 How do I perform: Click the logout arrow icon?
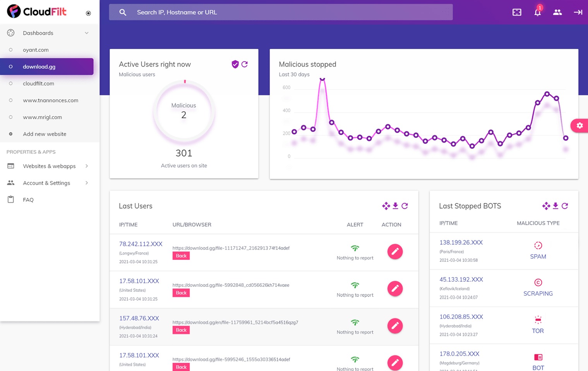pos(578,12)
